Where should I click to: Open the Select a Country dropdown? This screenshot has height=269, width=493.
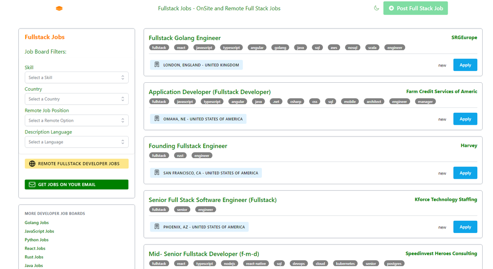[x=76, y=99]
